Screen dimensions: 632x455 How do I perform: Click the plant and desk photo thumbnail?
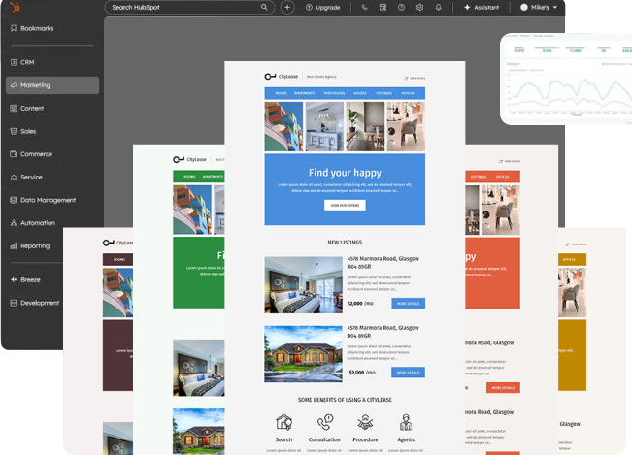[x=365, y=126]
